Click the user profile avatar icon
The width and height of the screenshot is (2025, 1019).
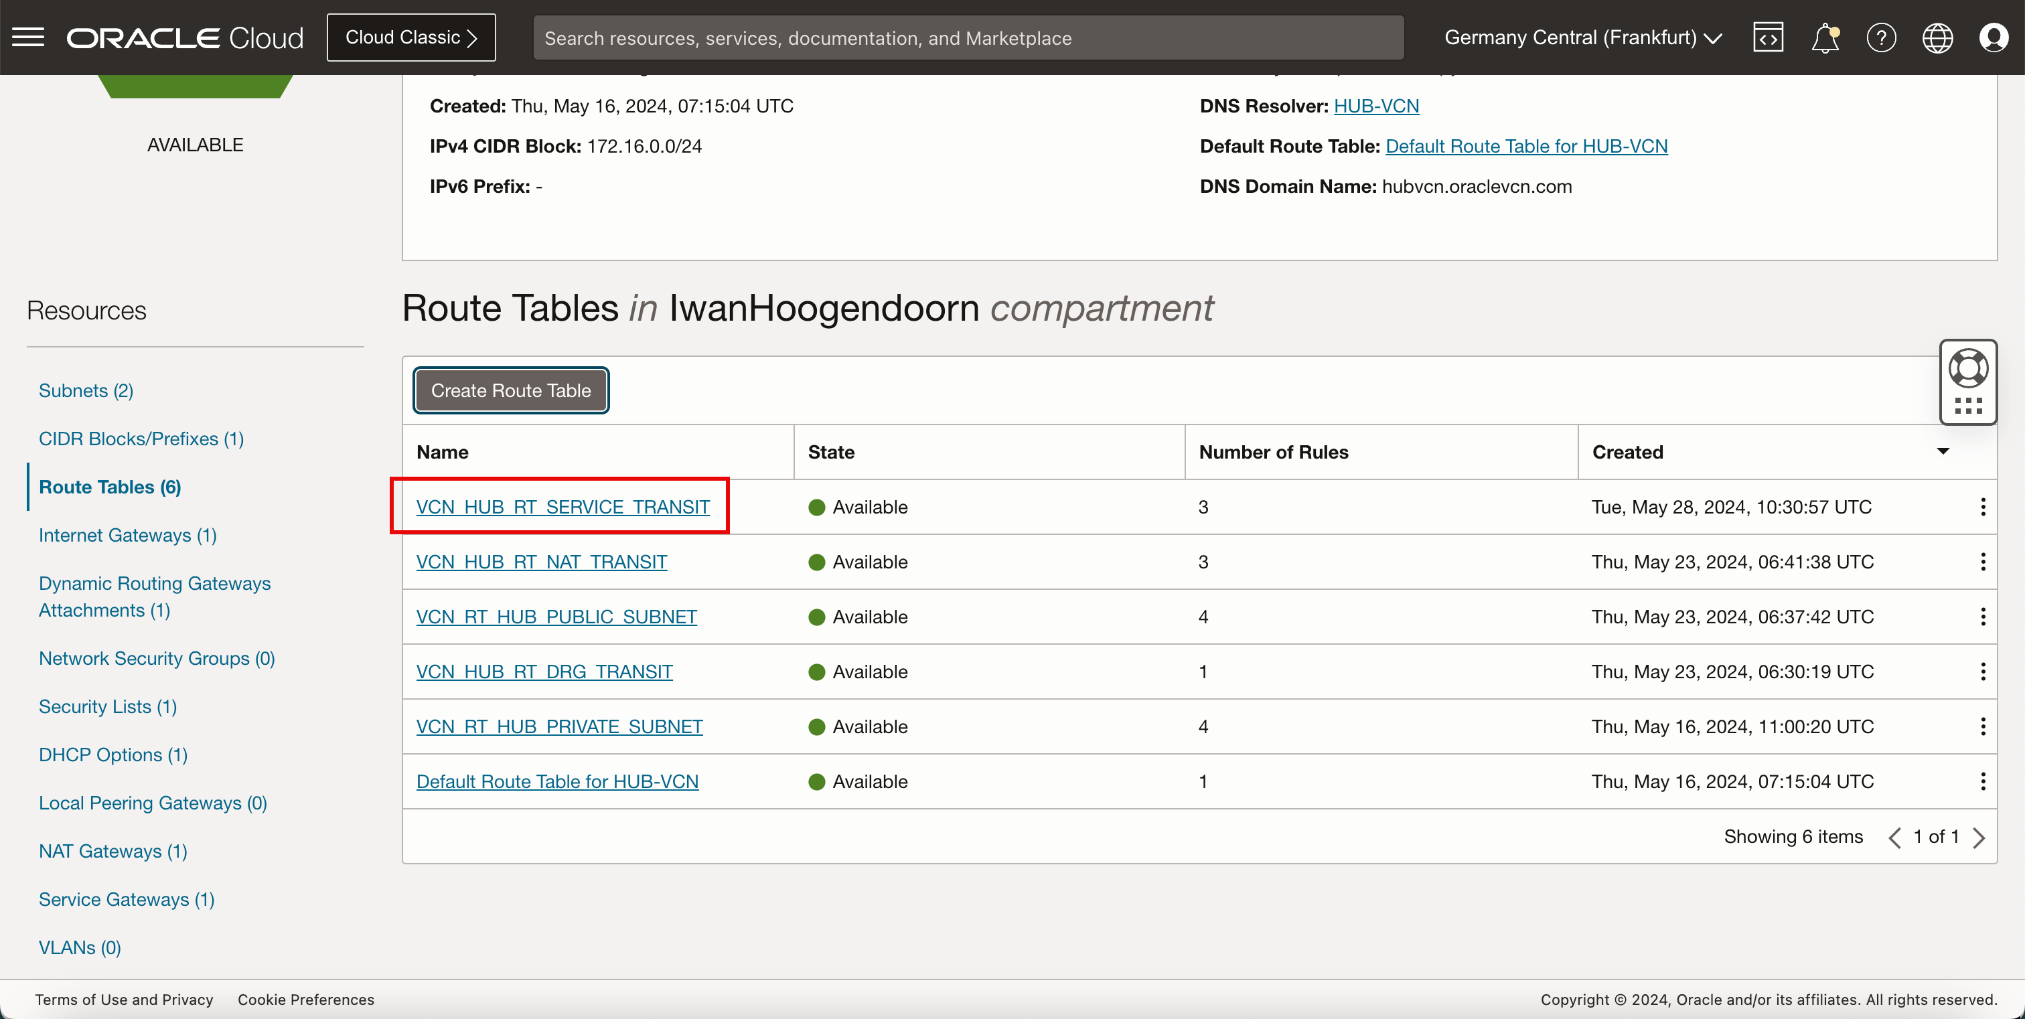(1994, 37)
